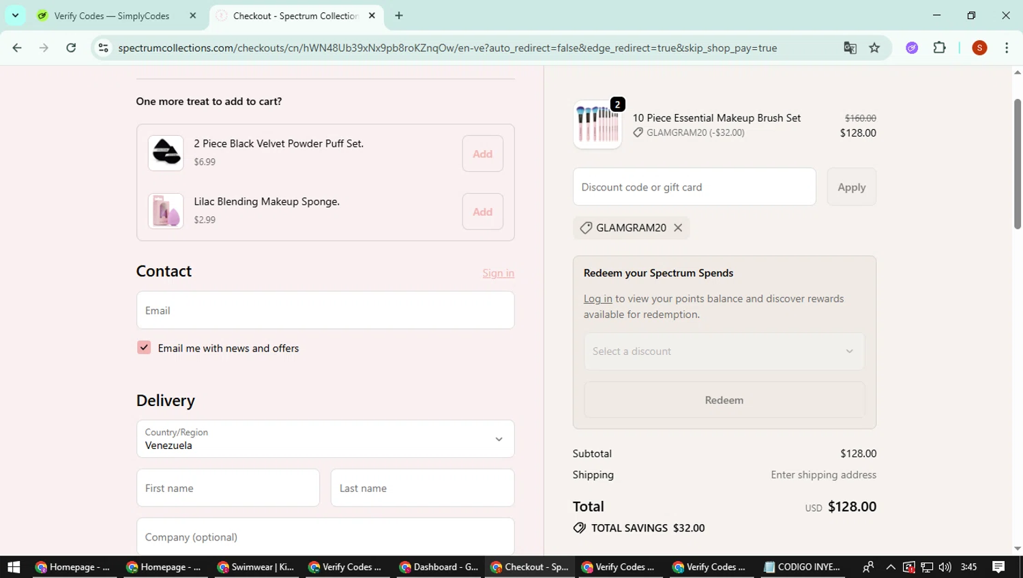Open the Dashboard - G... taskbar window
Viewport: 1023px width, 578px height.
coord(439,567)
